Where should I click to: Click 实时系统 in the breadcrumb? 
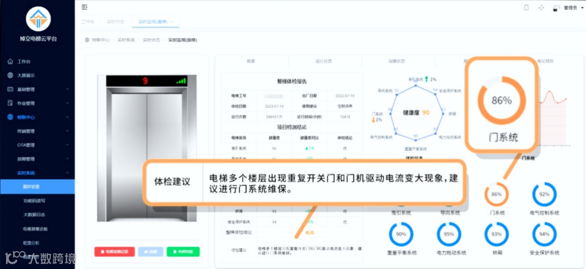pyautogui.click(x=126, y=40)
